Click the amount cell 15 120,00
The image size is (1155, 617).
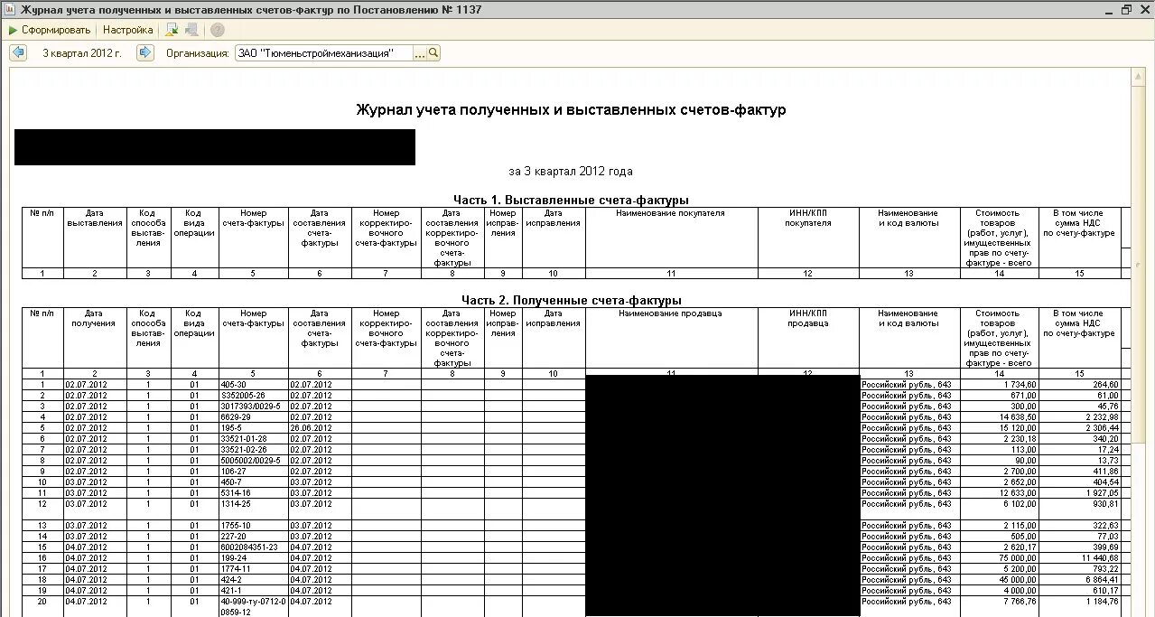pyautogui.click(x=999, y=428)
